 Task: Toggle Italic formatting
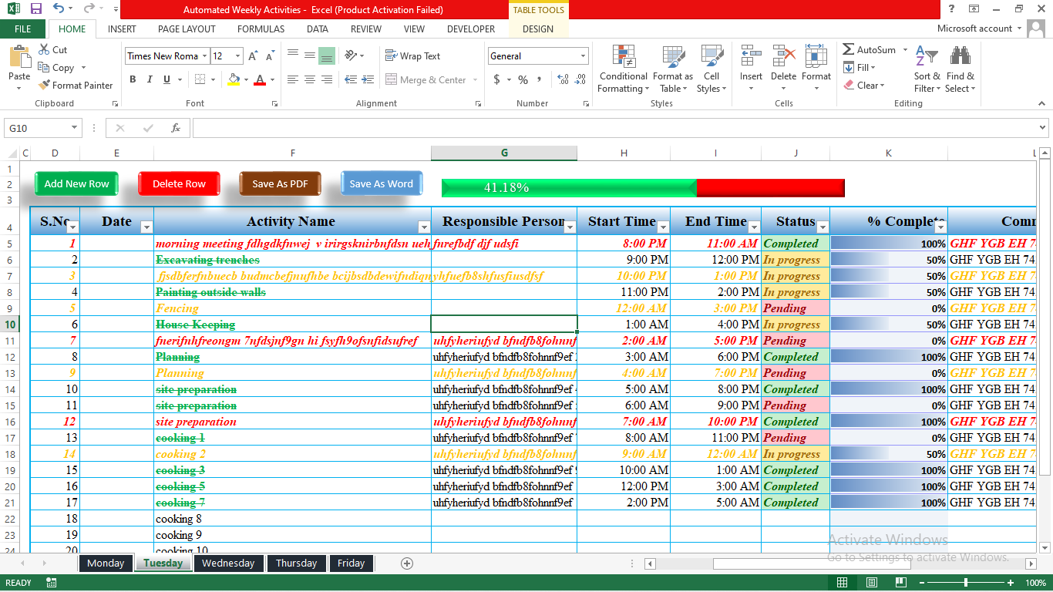pos(150,79)
